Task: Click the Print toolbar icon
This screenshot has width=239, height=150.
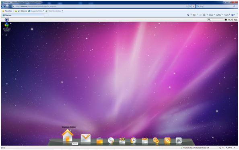Action: (204, 15)
